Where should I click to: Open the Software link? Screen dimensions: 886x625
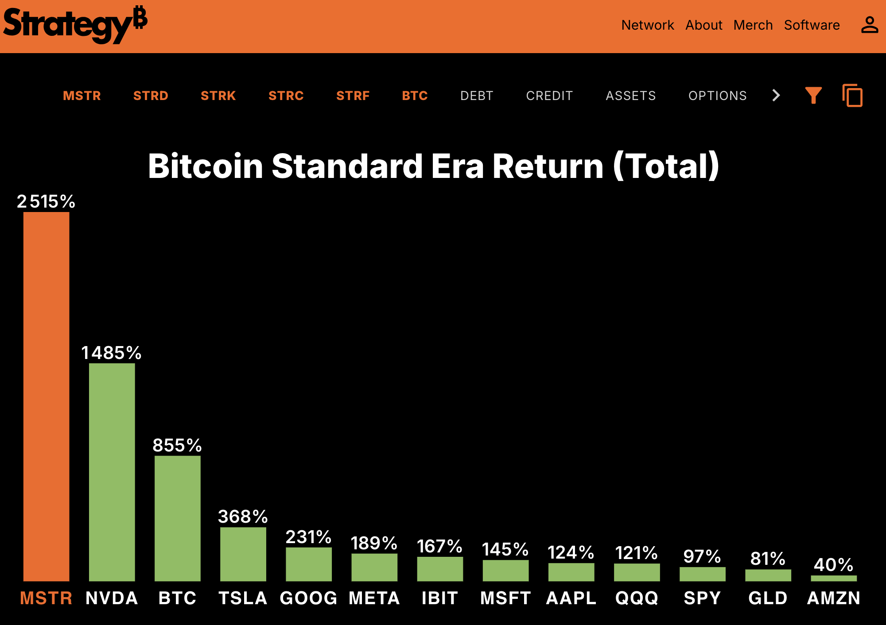(x=812, y=25)
